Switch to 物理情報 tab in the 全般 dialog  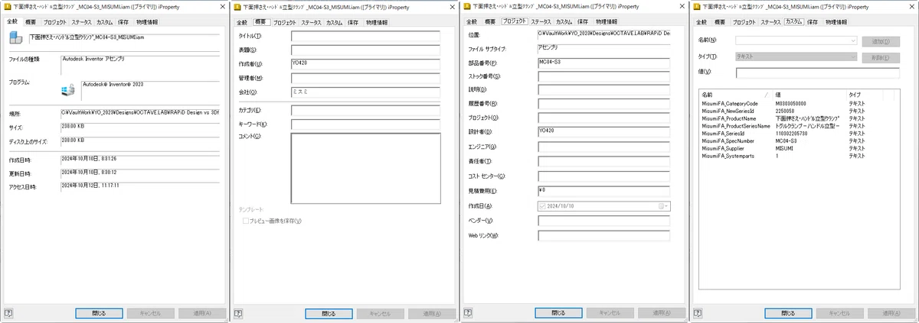tap(147, 22)
